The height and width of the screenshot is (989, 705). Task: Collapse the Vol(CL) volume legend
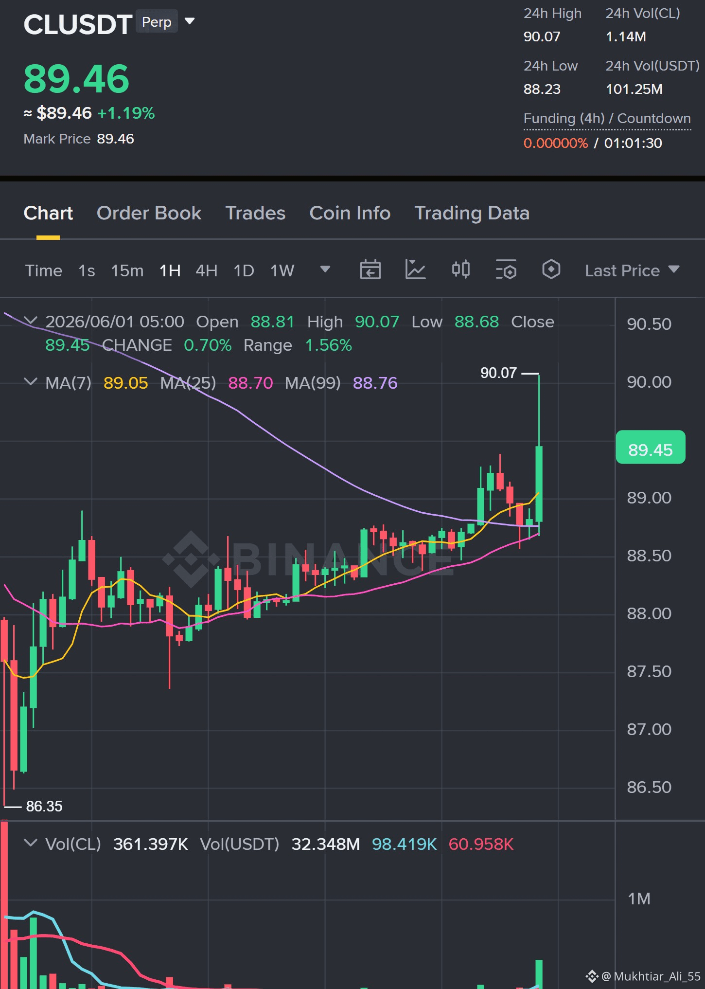coord(31,843)
